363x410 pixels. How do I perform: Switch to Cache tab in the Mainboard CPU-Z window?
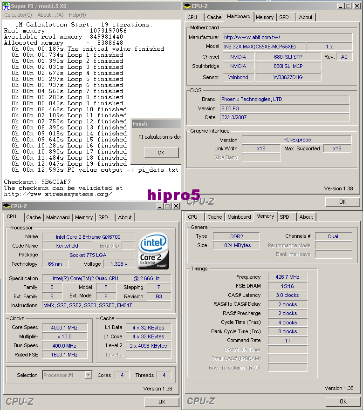[214, 17]
